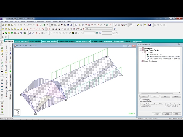Image resolution: width=183 pixels, height=137 pixels.
Task: Collapse the Load Cases Details node
Action: (x=140, y=50)
